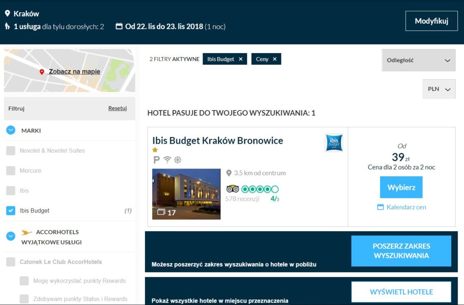
Task: Check Mogę wykorzystać punkty Rewards checkbox
Action: (24, 281)
